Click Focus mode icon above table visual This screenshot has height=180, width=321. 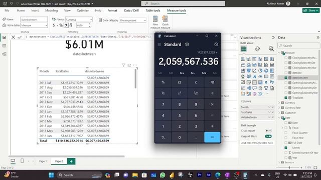tap(129, 65)
